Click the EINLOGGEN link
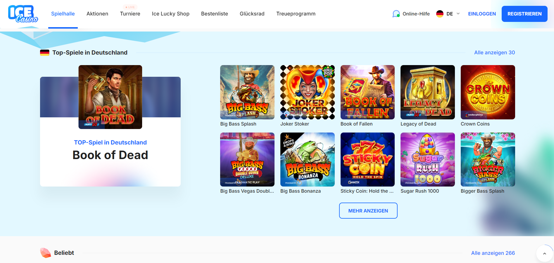Viewport: 554px width, 263px height. click(x=482, y=14)
